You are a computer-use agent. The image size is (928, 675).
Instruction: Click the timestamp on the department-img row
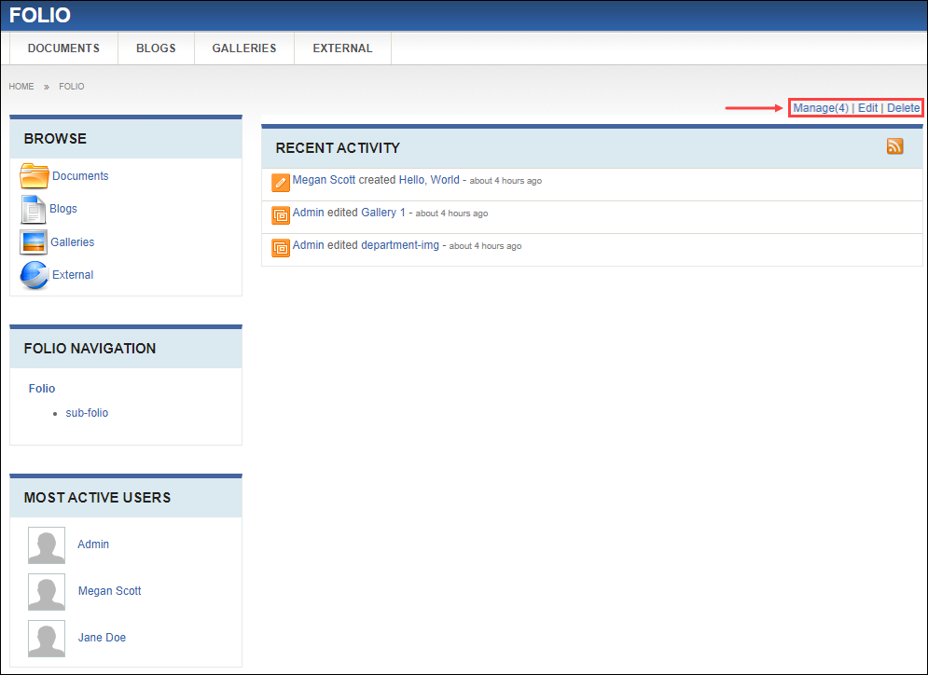[485, 246]
